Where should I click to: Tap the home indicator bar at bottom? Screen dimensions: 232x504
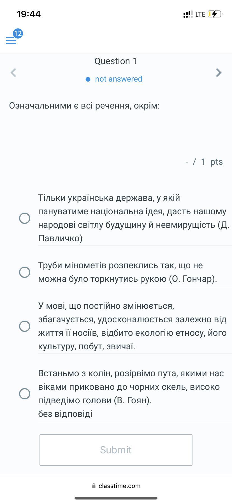coord(116,498)
